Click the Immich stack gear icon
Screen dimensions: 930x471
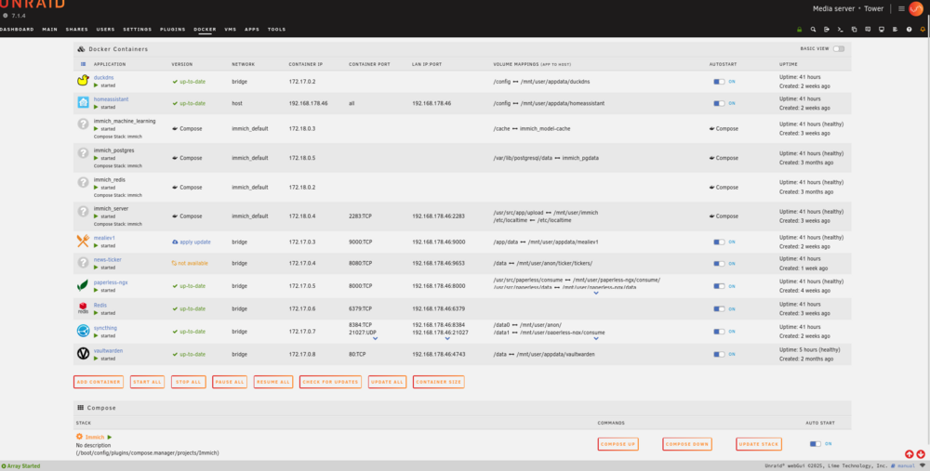pos(79,437)
